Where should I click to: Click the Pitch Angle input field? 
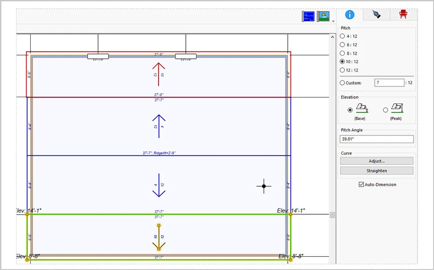coord(377,139)
